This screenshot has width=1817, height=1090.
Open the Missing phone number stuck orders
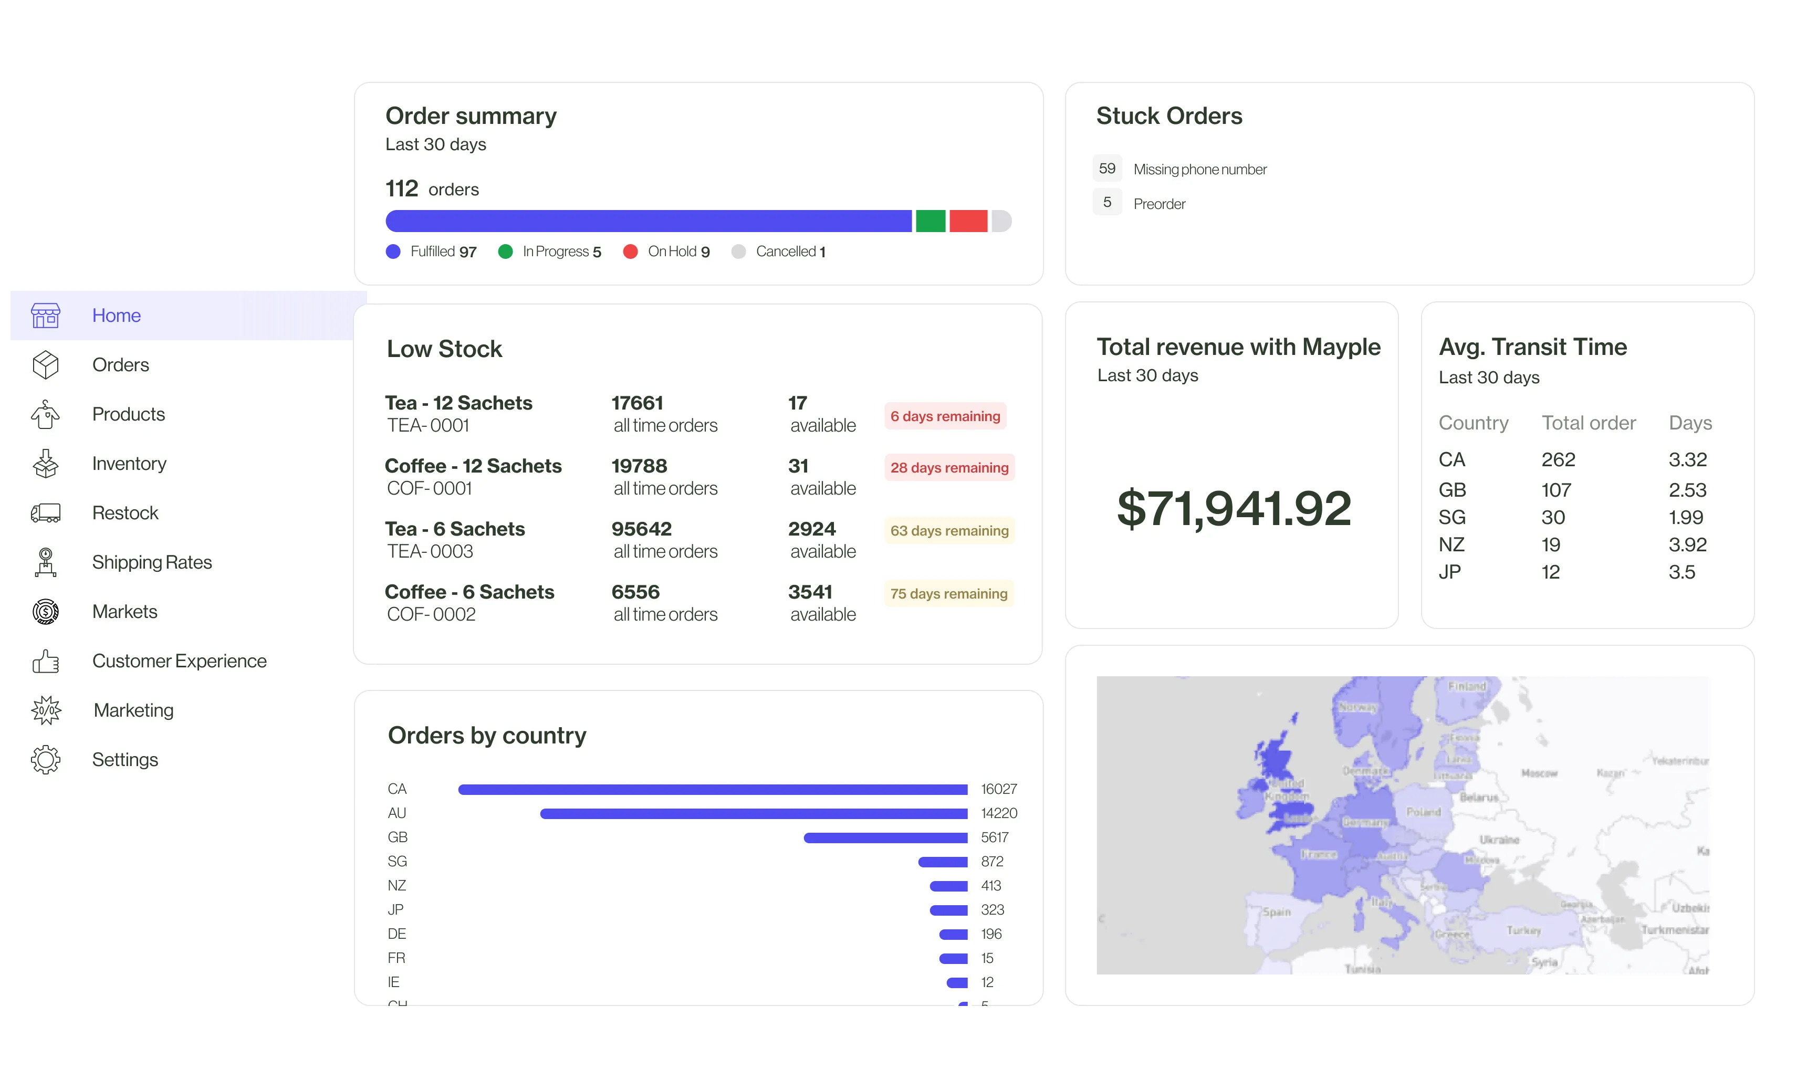[1199, 170]
